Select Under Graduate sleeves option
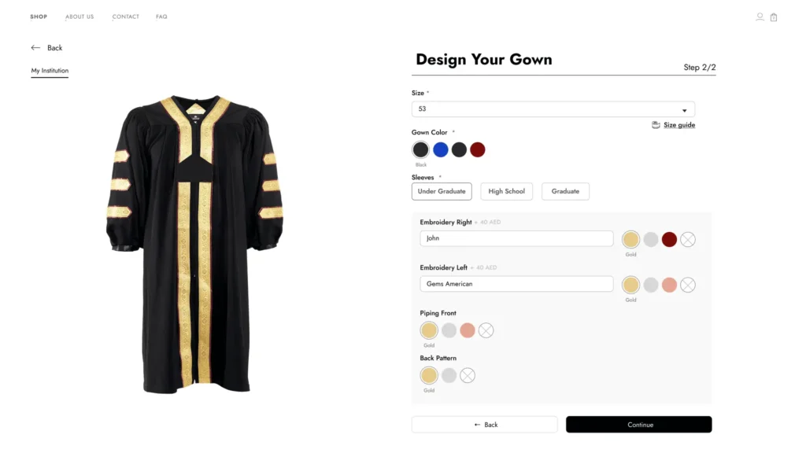Viewport: 806px width, 453px height. coord(442,191)
